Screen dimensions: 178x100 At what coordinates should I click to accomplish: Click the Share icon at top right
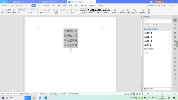(x=158, y=6)
